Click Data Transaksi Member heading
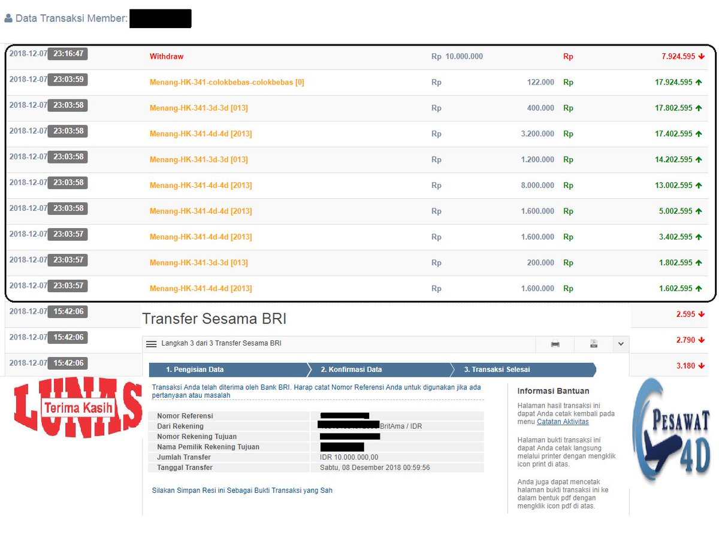 (x=71, y=19)
